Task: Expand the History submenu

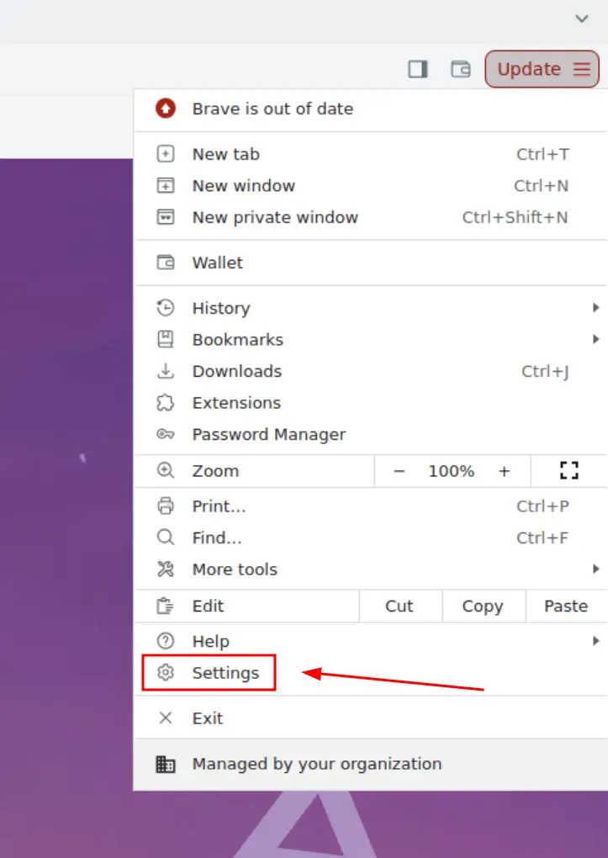Action: [371, 308]
